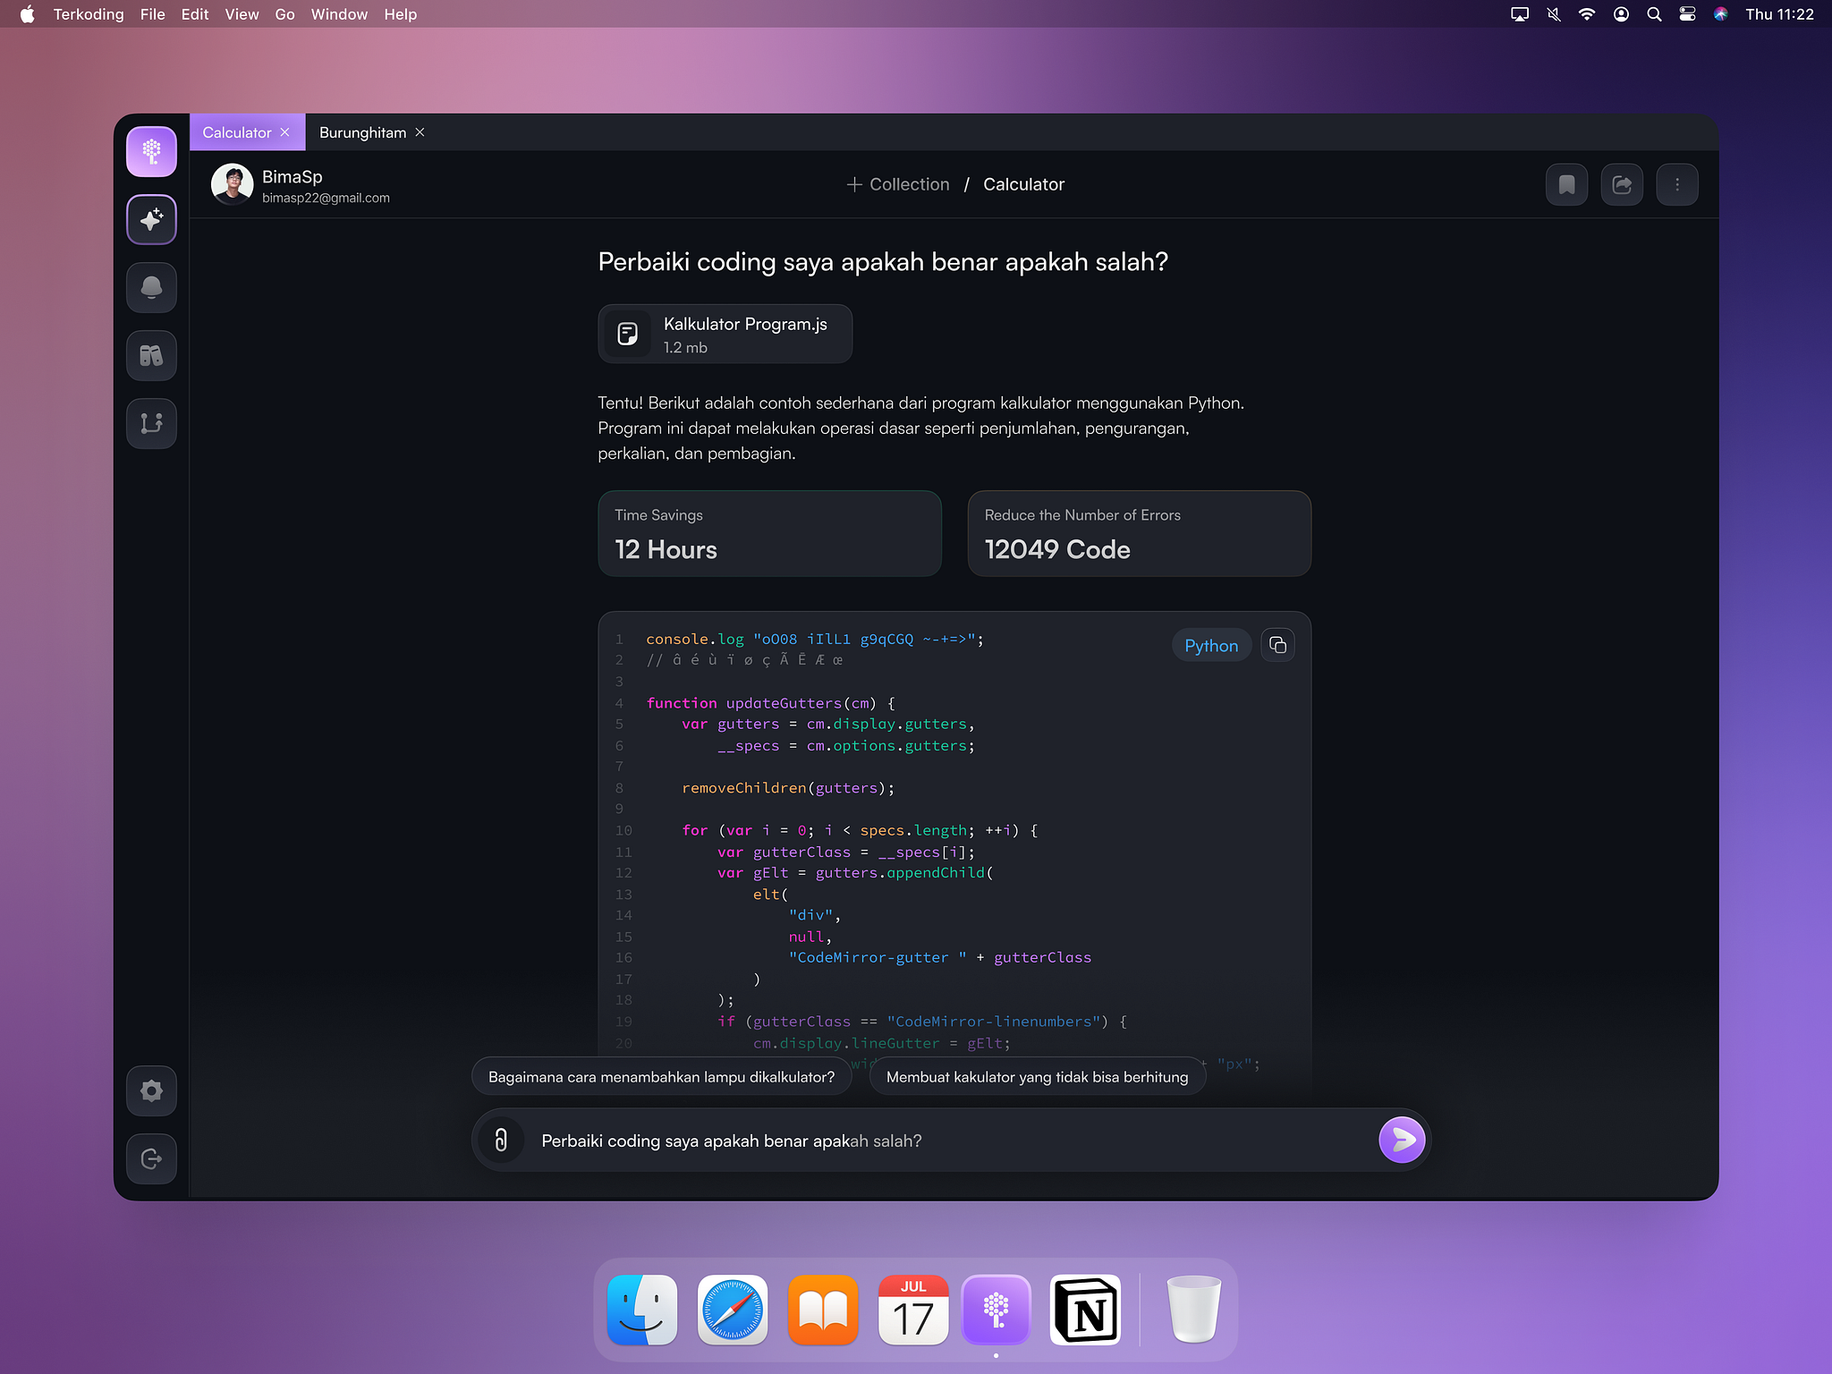Open settings using the gear icon

(151, 1090)
